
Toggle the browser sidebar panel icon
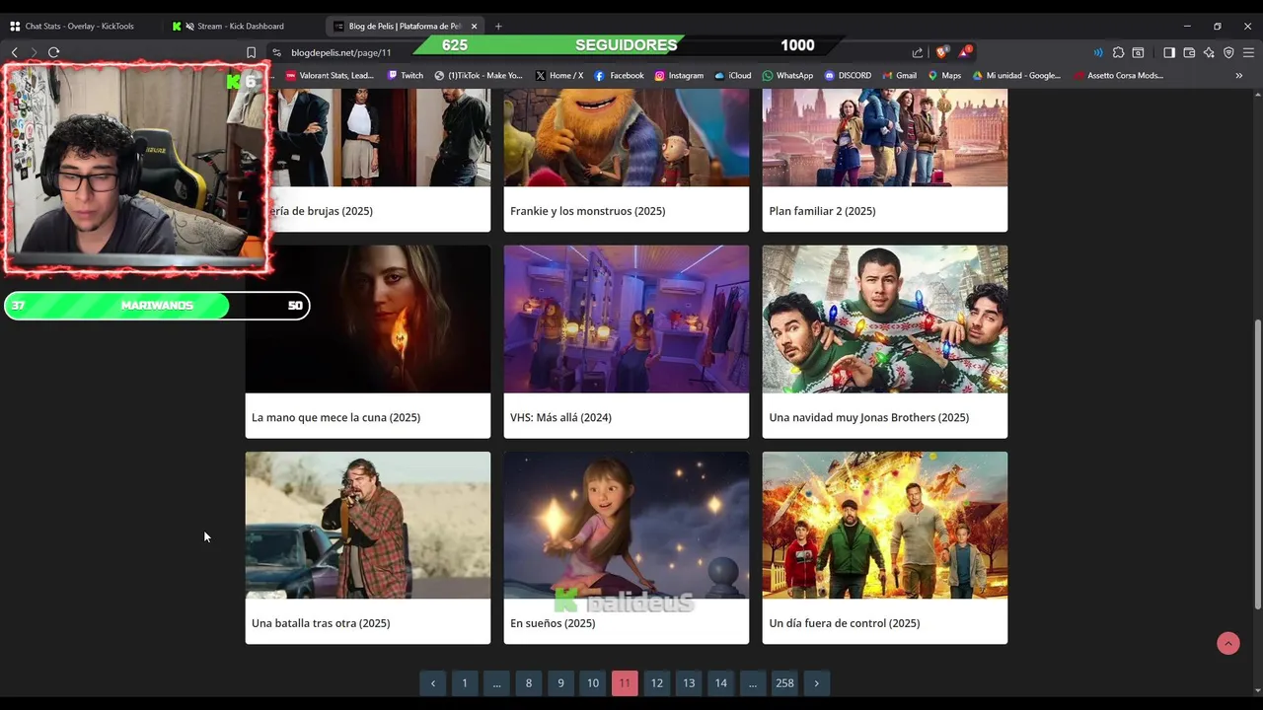[x=1169, y=52]
